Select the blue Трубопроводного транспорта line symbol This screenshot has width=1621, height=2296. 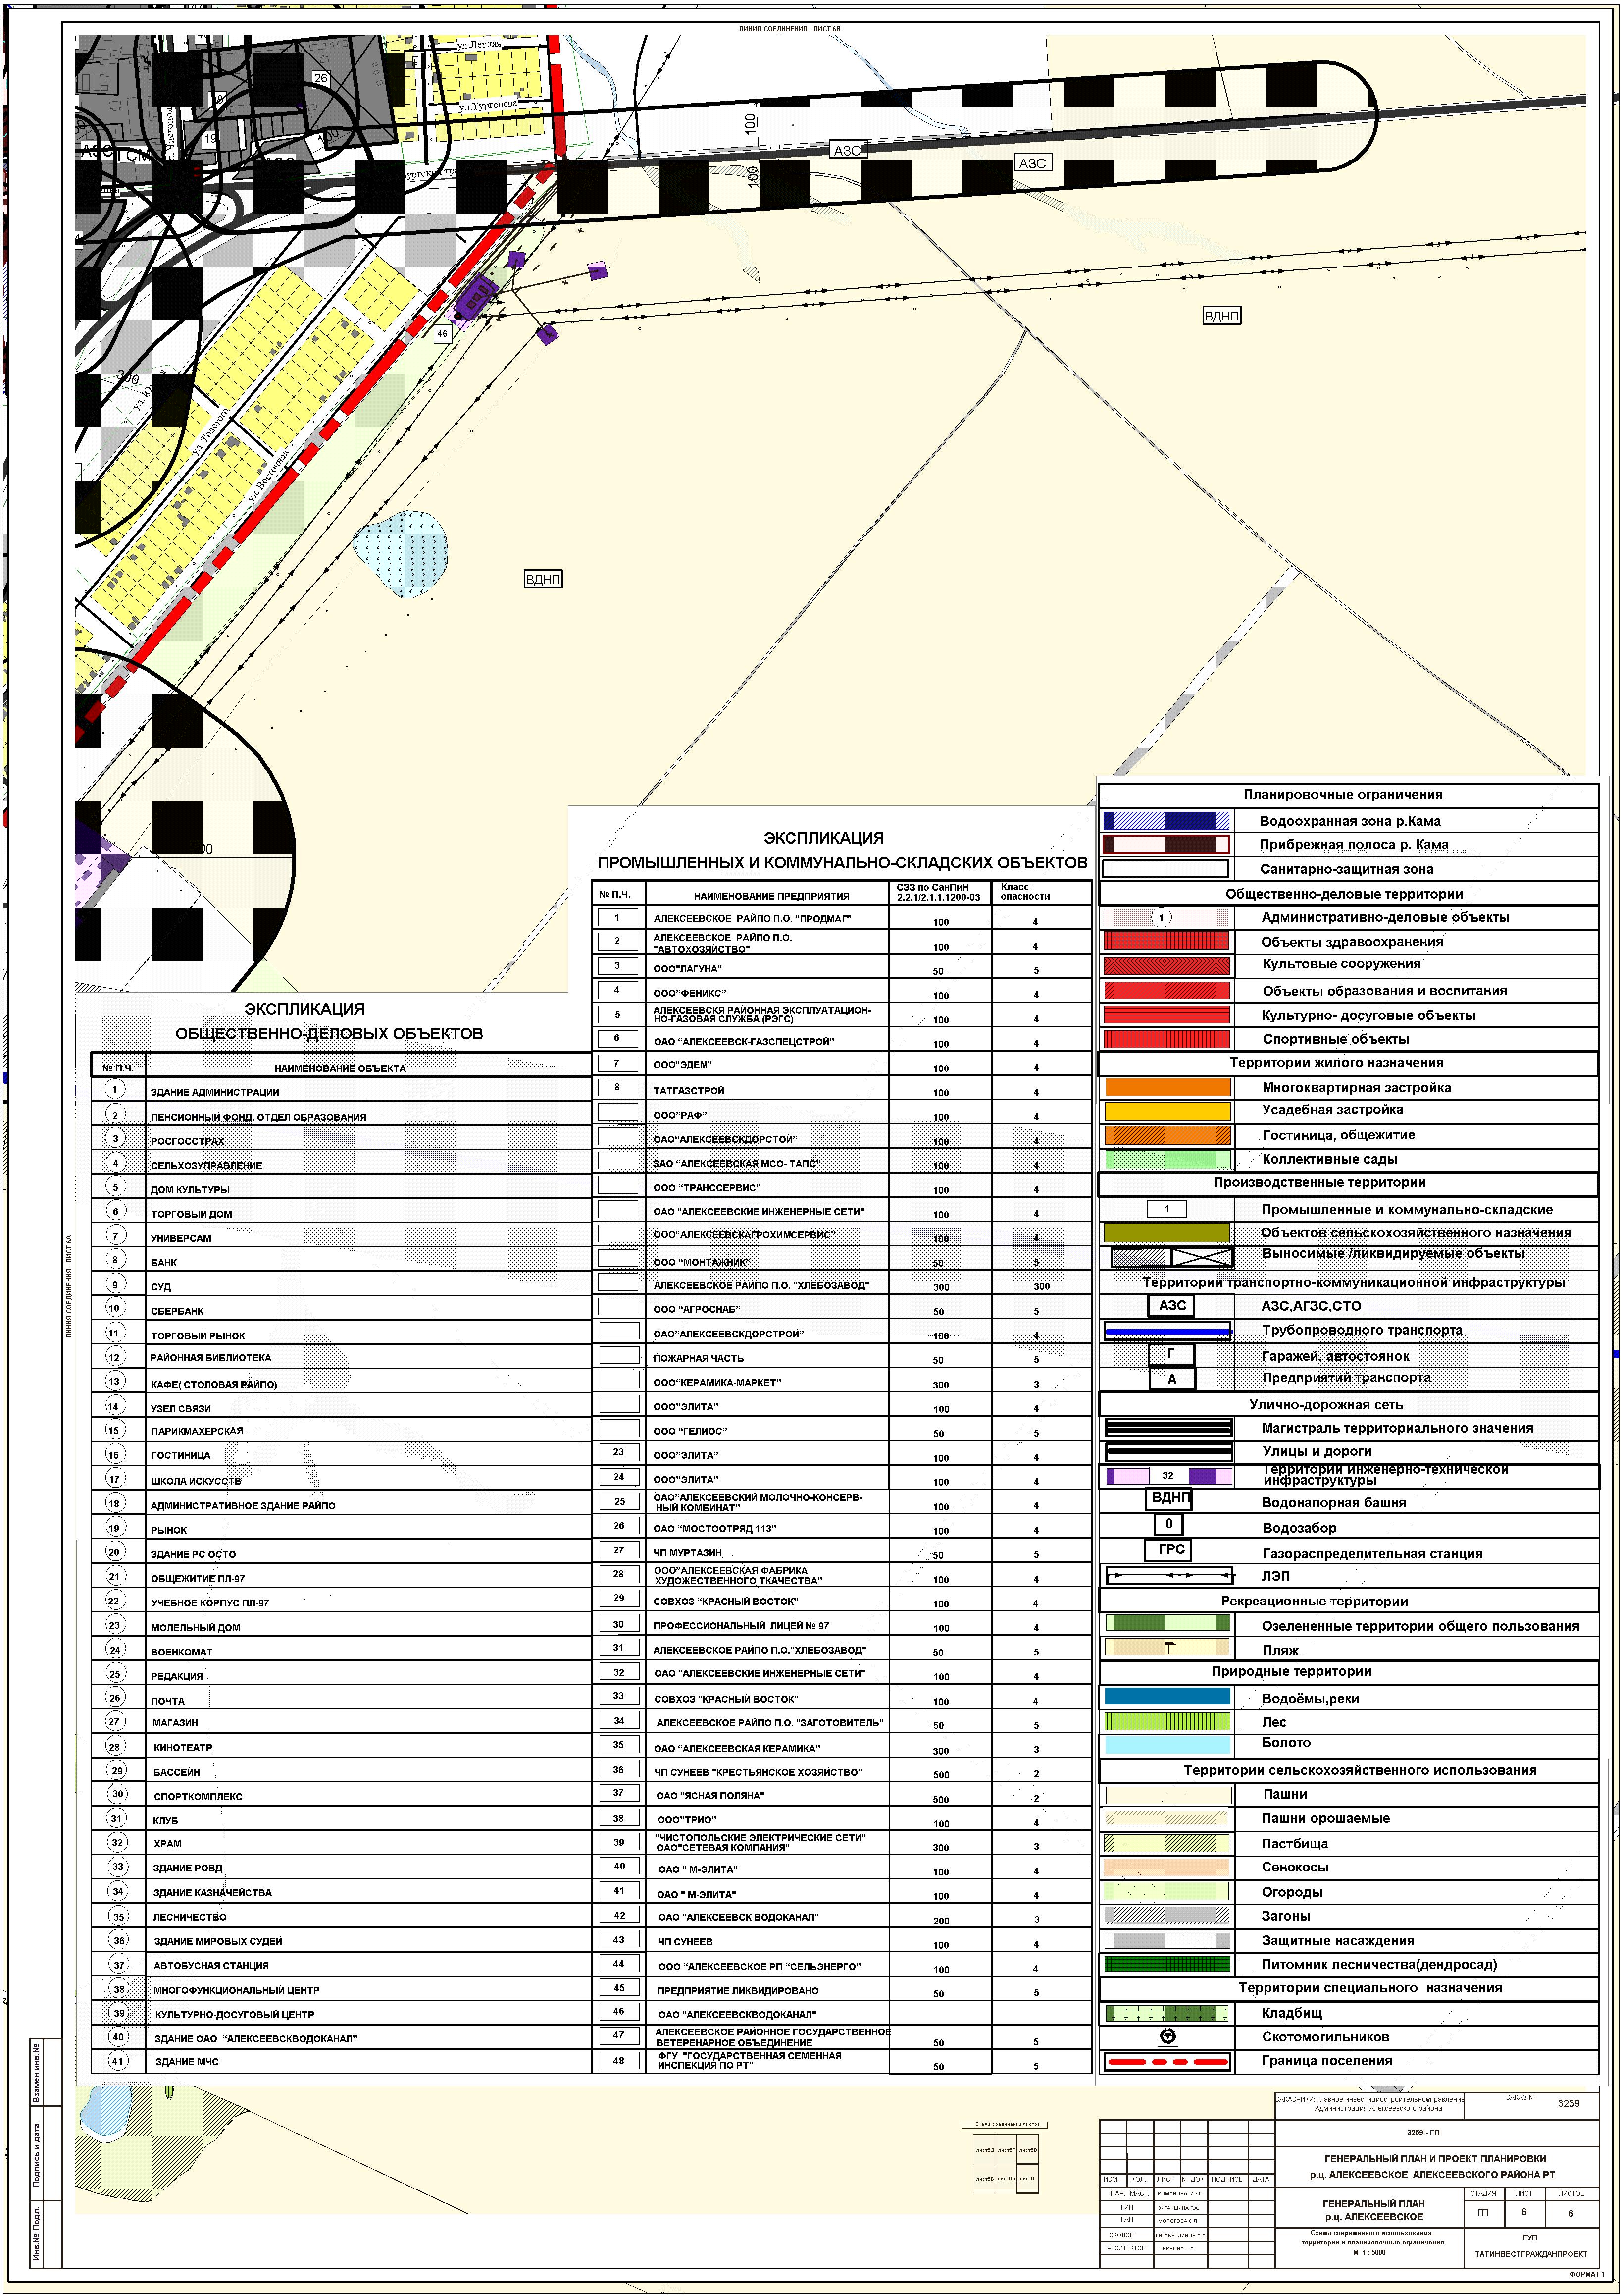tap(1167, 1331)
